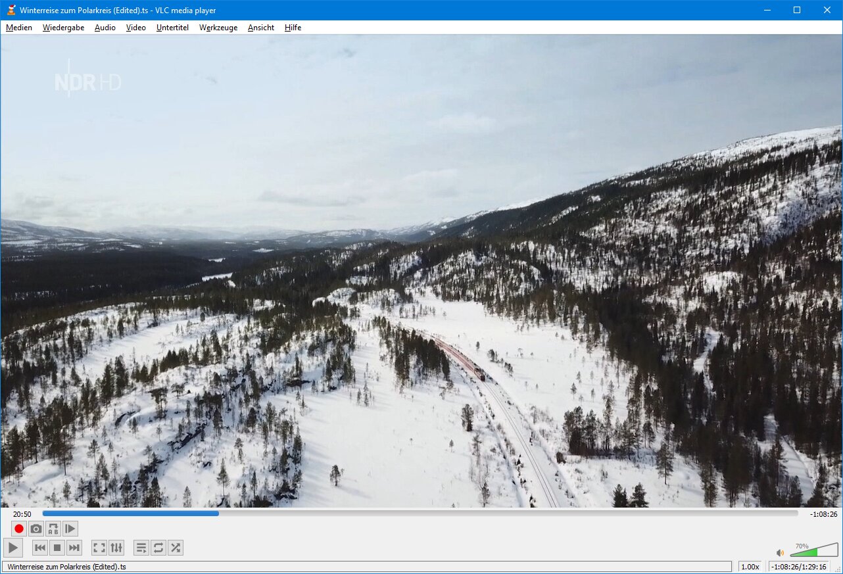Advance frame by frame
This screenshot has height=574, width=843.
[x=70, y=529]
